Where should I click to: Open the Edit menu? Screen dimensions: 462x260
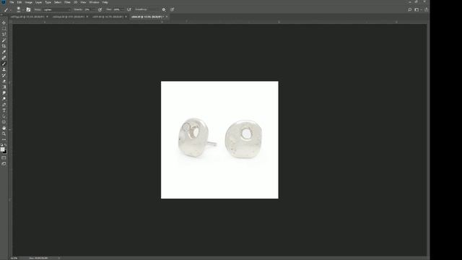[x=19, y=2]
